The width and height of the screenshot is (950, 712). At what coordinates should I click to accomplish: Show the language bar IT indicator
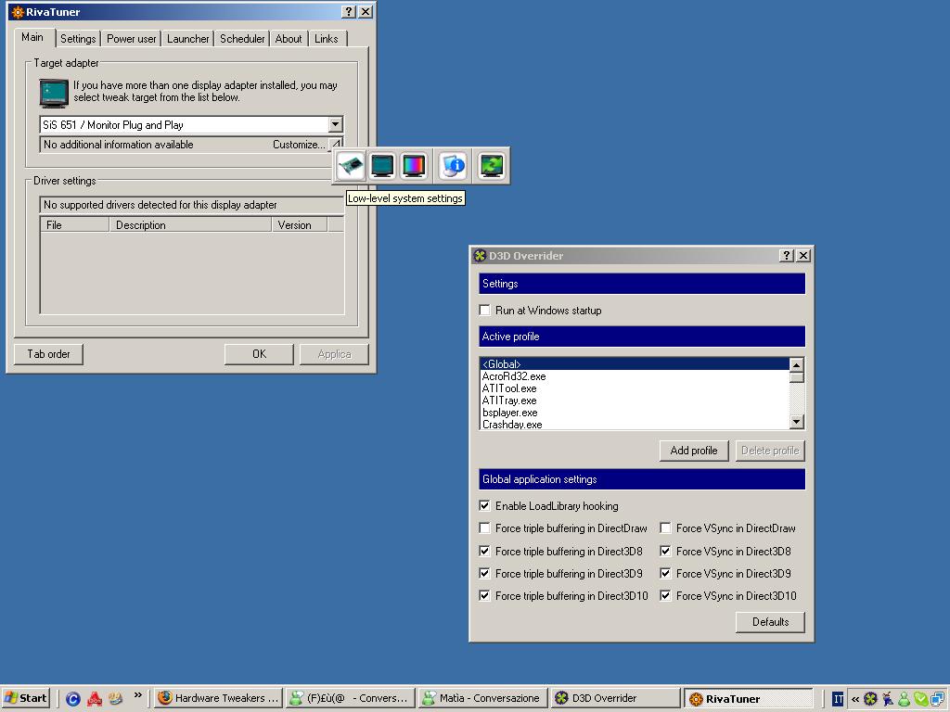click(x=838, y=699)
